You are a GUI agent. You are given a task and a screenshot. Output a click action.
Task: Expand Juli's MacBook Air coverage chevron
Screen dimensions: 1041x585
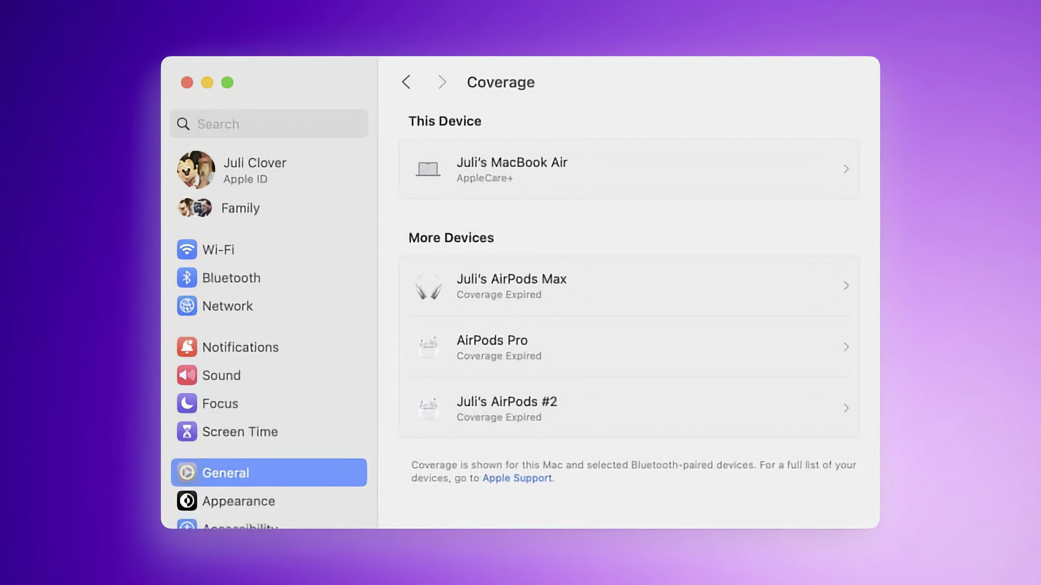point(846,169)
